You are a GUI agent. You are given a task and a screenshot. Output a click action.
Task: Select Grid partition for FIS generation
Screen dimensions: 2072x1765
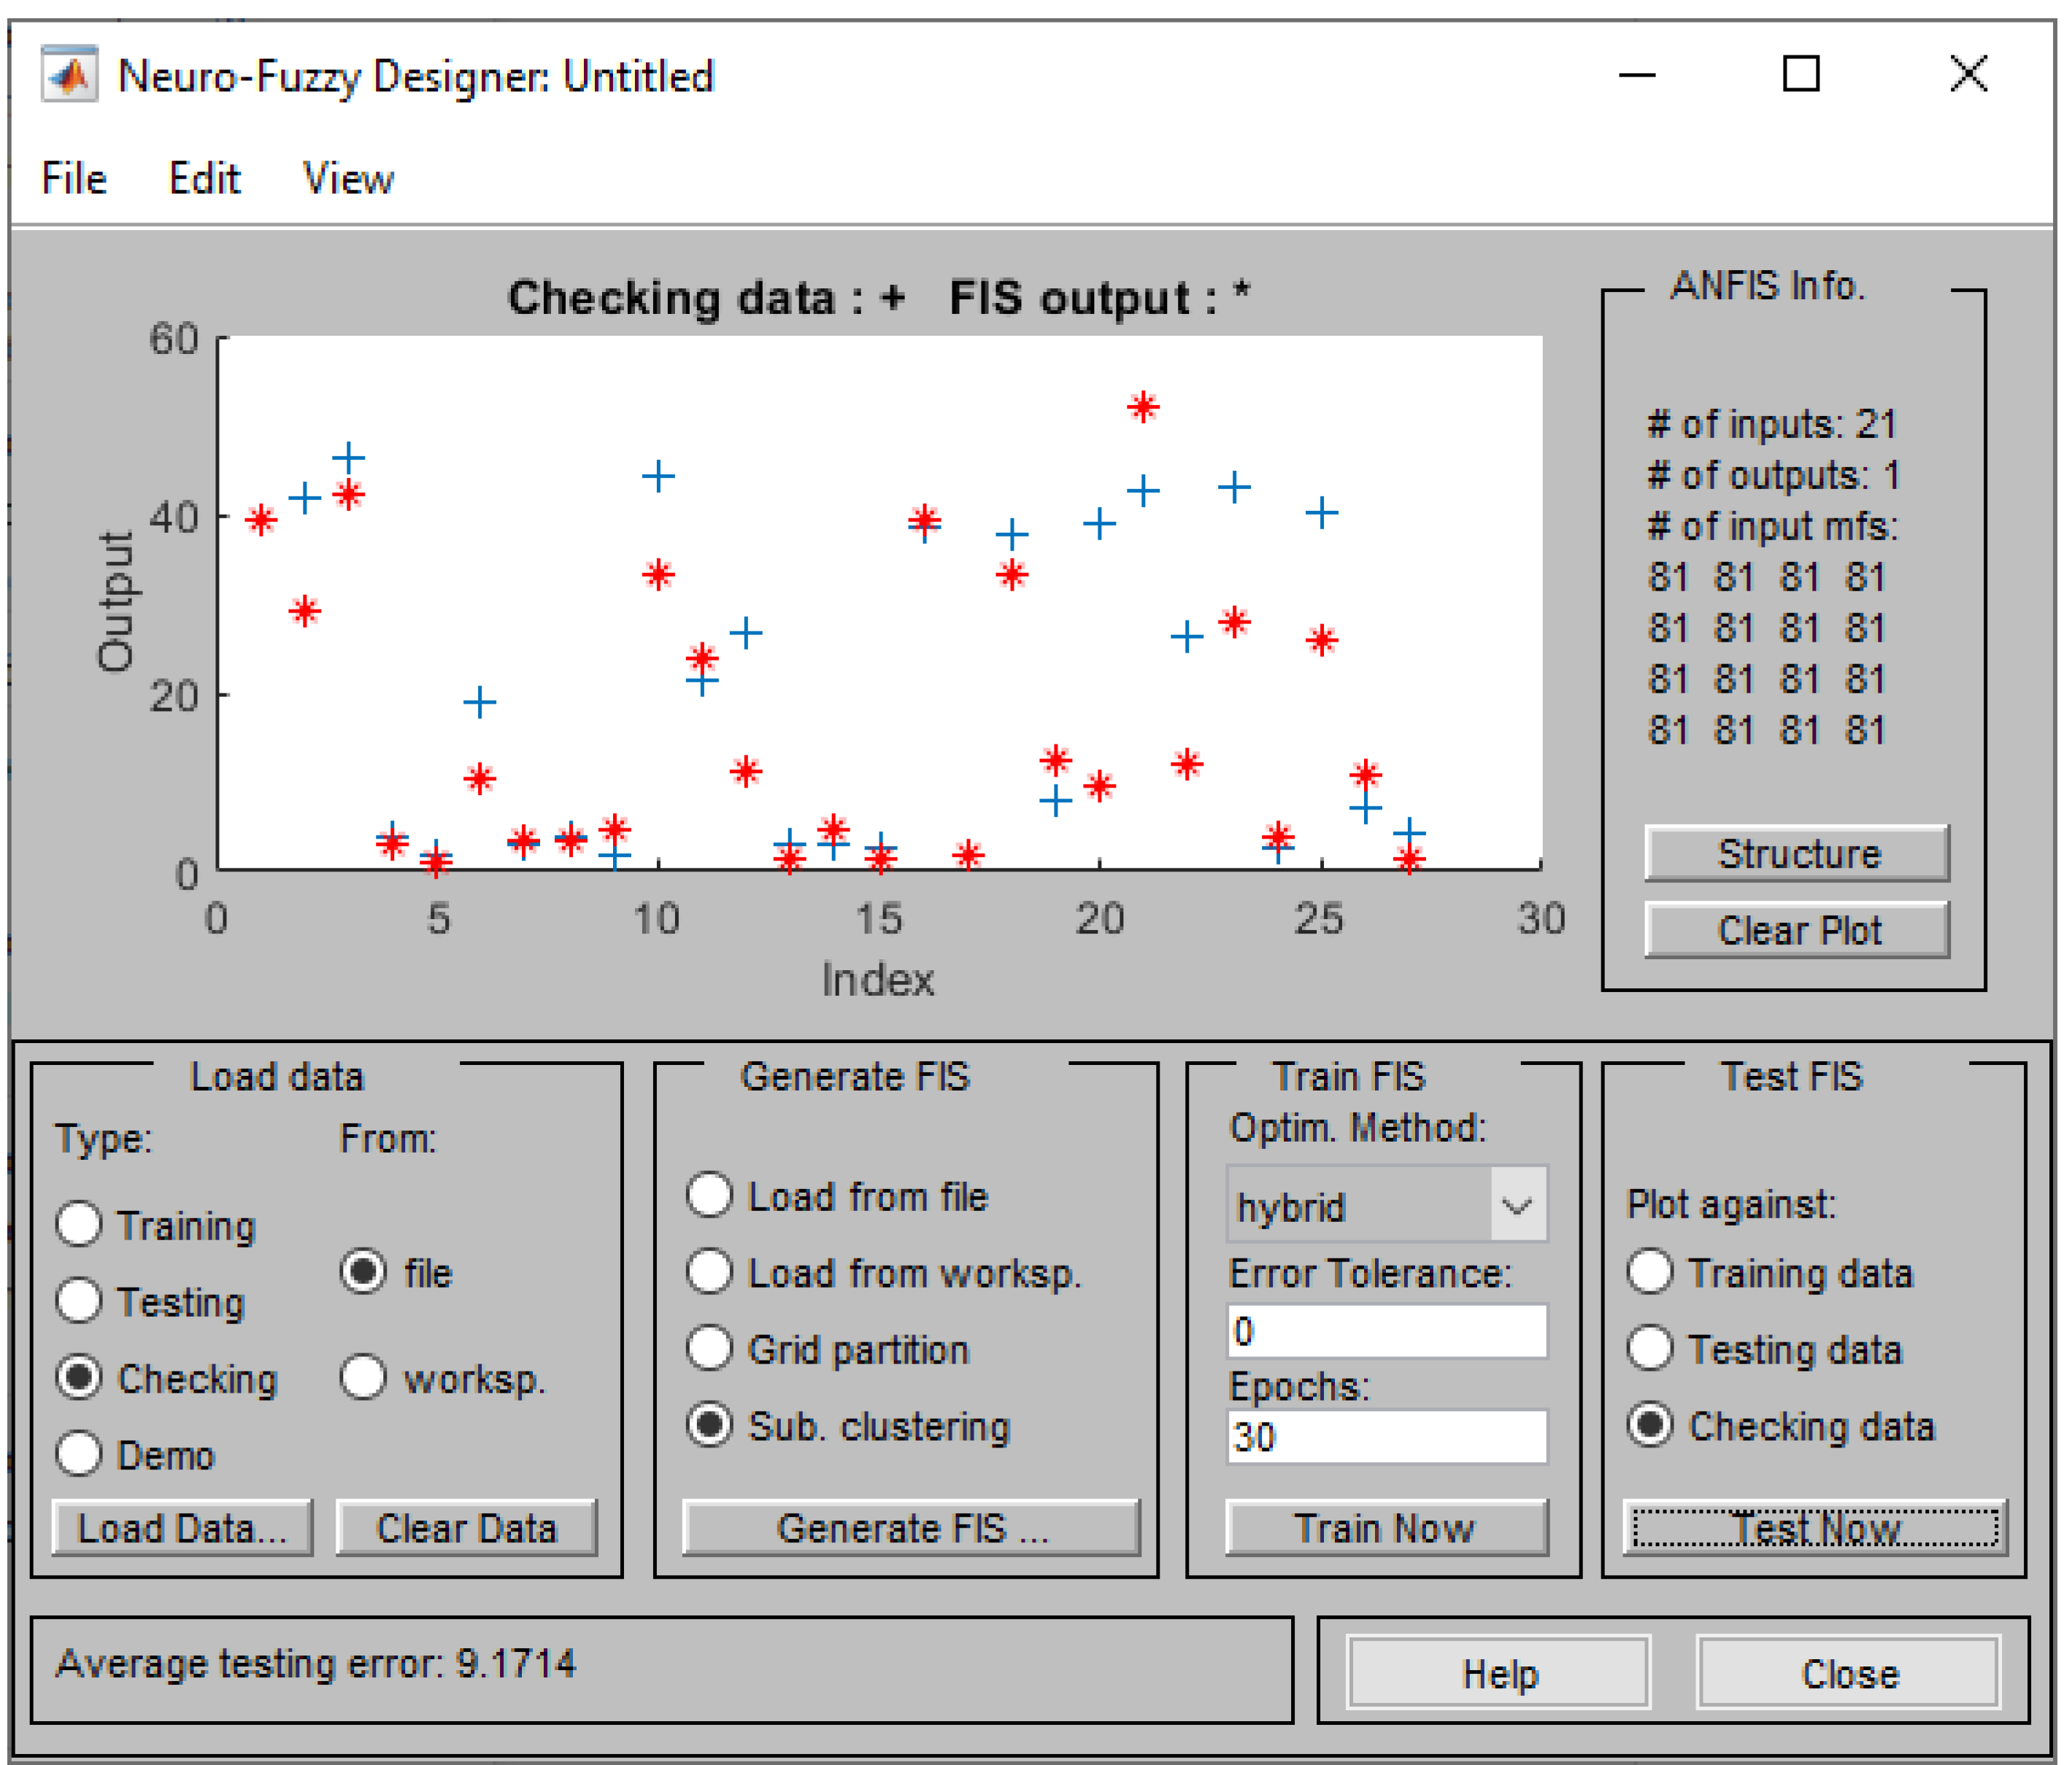(710, 1348)
